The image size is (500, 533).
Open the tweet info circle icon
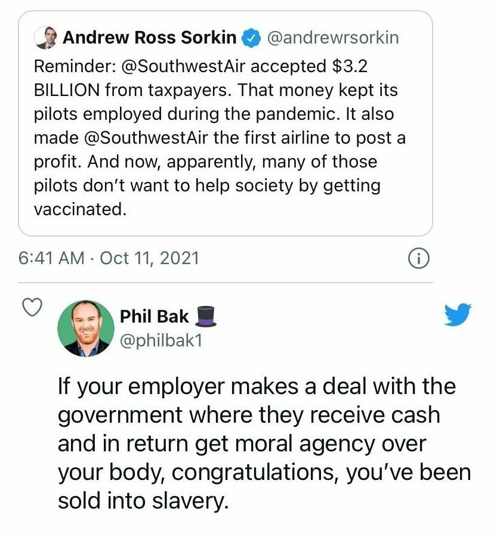pyautogui.click(x=418, y=258)
